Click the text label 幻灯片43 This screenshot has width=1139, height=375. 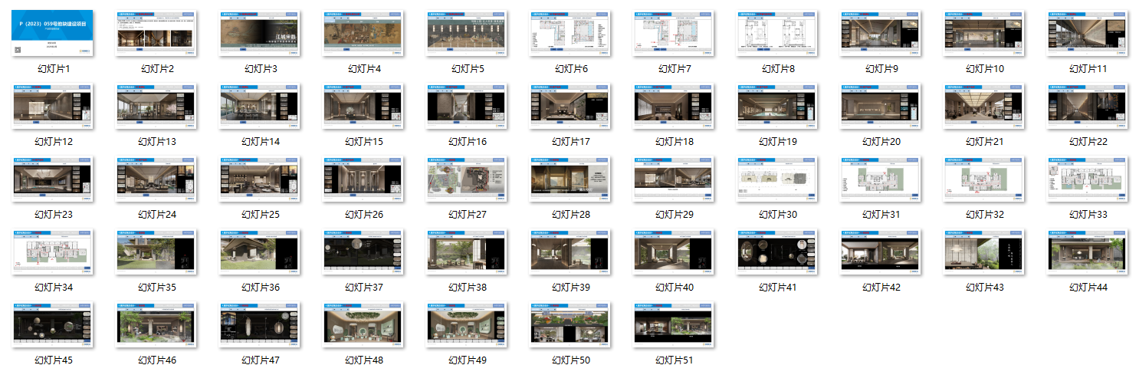click(986, 288)
